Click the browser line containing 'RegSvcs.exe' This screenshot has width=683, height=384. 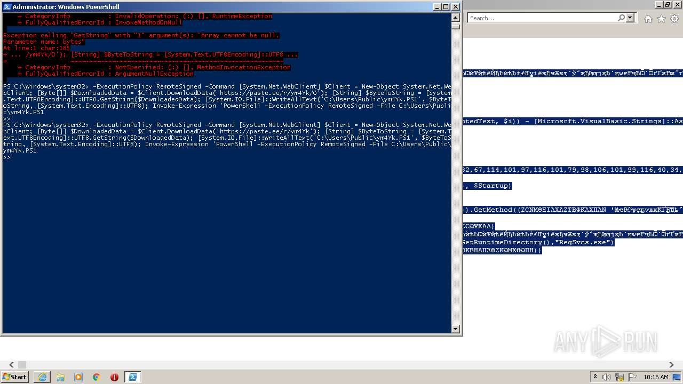(539, 242)
